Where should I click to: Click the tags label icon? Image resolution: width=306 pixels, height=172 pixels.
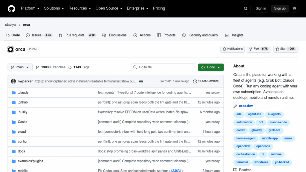70,67
